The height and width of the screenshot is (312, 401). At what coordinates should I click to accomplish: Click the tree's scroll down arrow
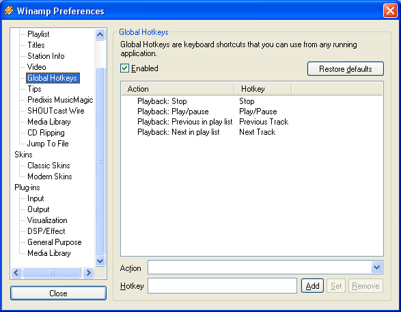coord(100,261)
